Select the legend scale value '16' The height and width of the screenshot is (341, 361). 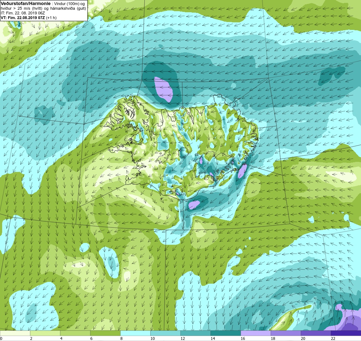[243, 338]
